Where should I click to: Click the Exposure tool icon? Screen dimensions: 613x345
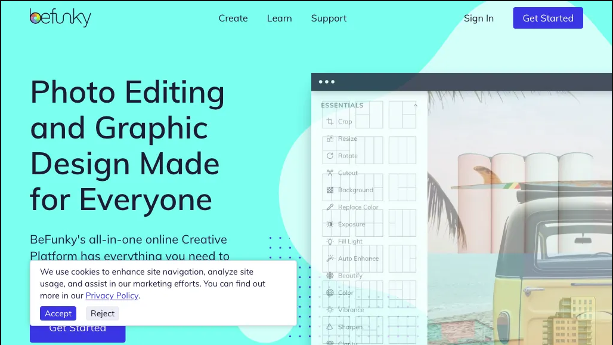pos(330,224)
